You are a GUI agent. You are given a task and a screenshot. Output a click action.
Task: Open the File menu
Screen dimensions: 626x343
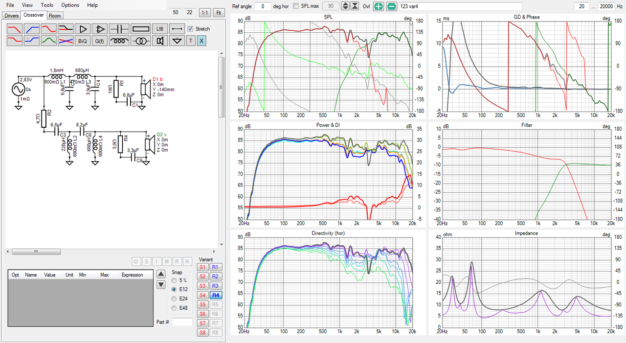point(10,5)
